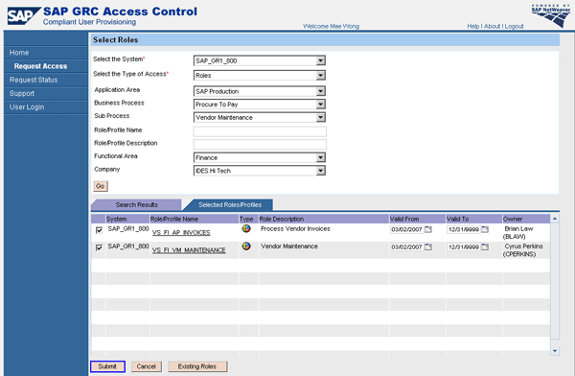Click the SAP logo in header
The height and width of the screenshot is (376, 575).
click(x=24, y=16)
